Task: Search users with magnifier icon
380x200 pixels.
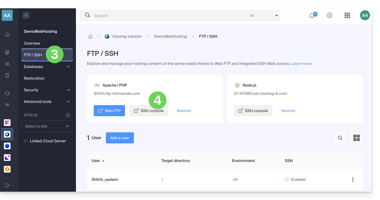Action: (340, 138)
